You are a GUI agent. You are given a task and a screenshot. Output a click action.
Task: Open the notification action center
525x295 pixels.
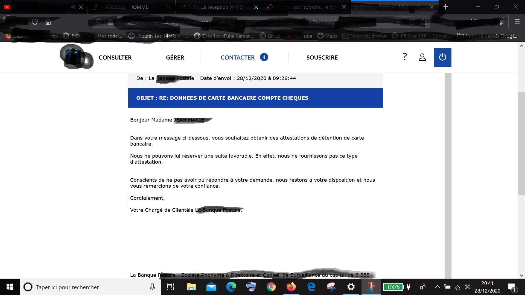click(x=512, y=287)
